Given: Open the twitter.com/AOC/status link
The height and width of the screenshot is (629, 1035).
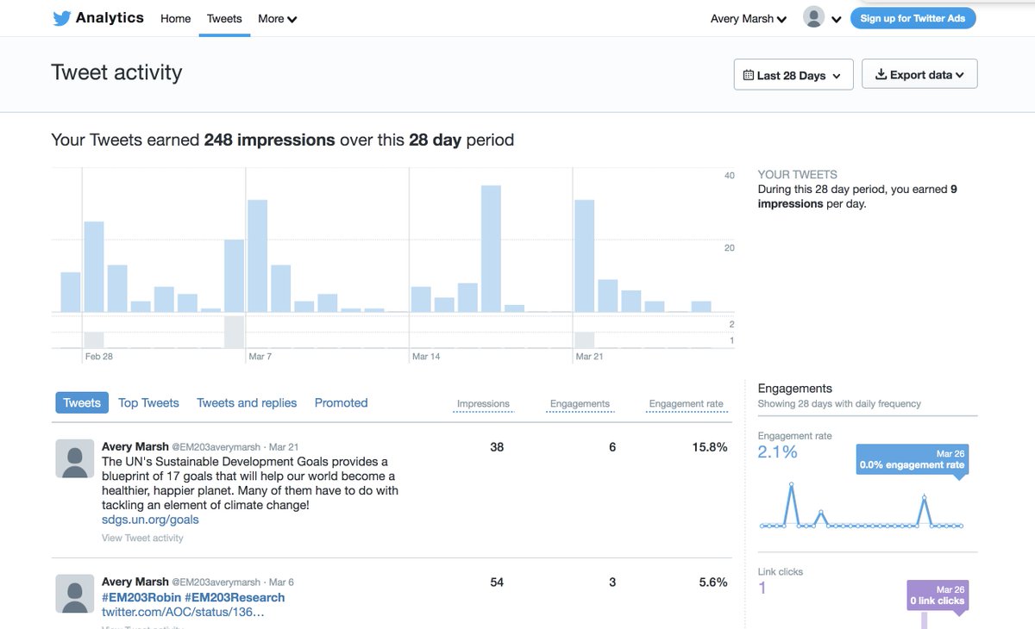Looking at the screenshot, I should (x=183, y=612).
